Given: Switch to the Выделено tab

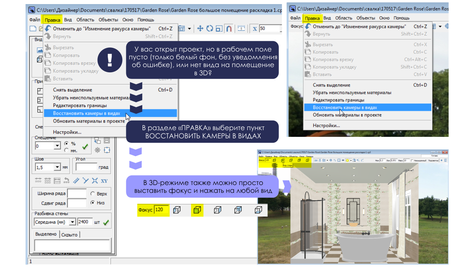Looking at the screenshot, I should 46,234.
